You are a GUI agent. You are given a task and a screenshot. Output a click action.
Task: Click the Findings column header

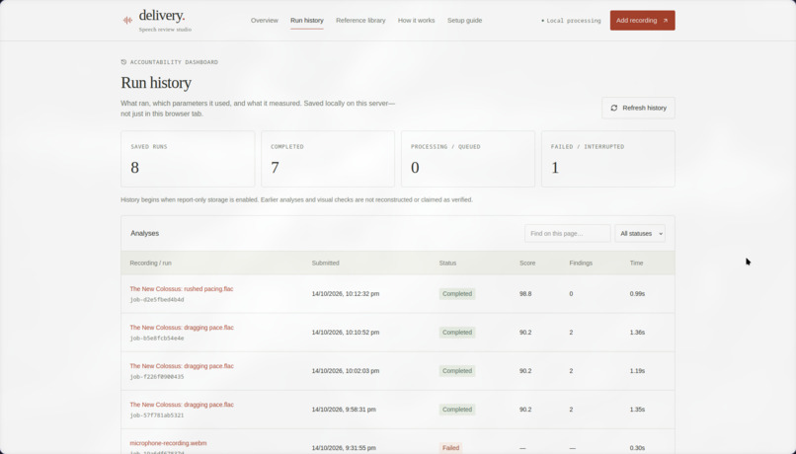click(x=581, y=264)
